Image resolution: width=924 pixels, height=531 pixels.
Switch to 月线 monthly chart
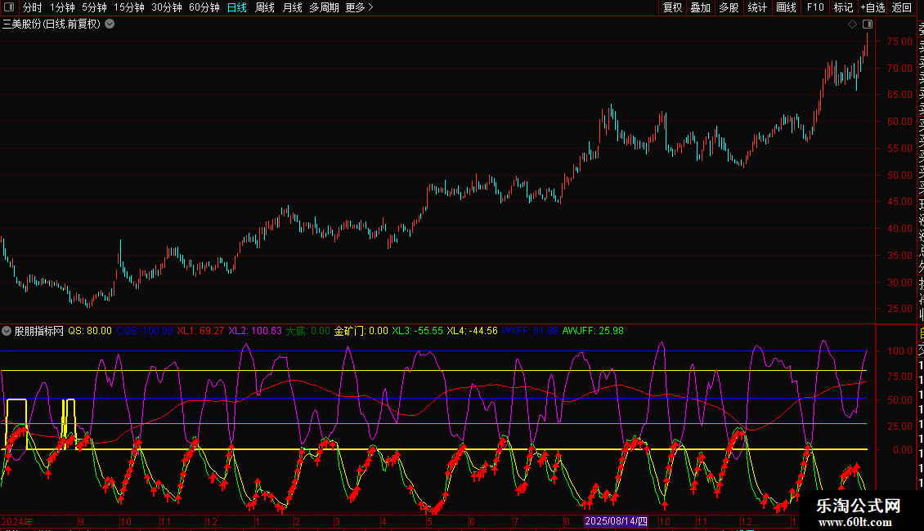point(292,7)
